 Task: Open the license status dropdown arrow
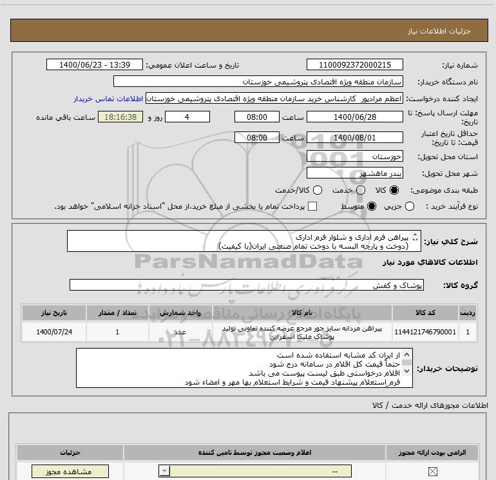click(x=164, y=471)
